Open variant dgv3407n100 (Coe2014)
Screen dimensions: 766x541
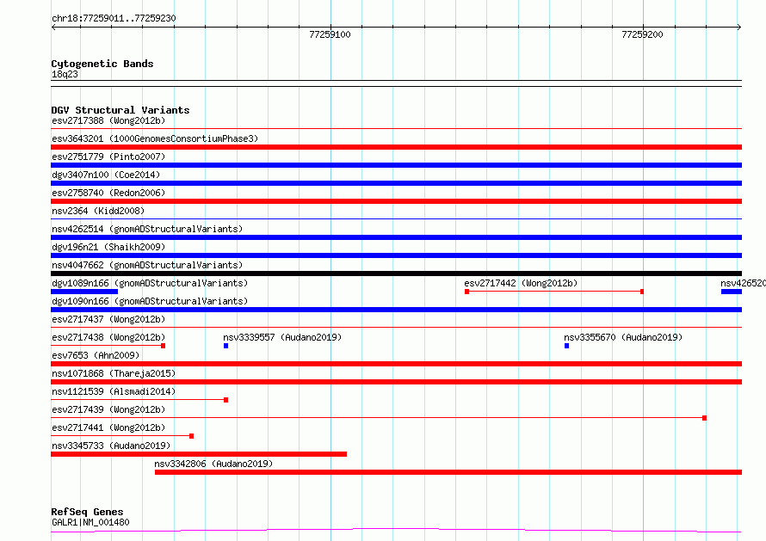(x=106, y=175)
